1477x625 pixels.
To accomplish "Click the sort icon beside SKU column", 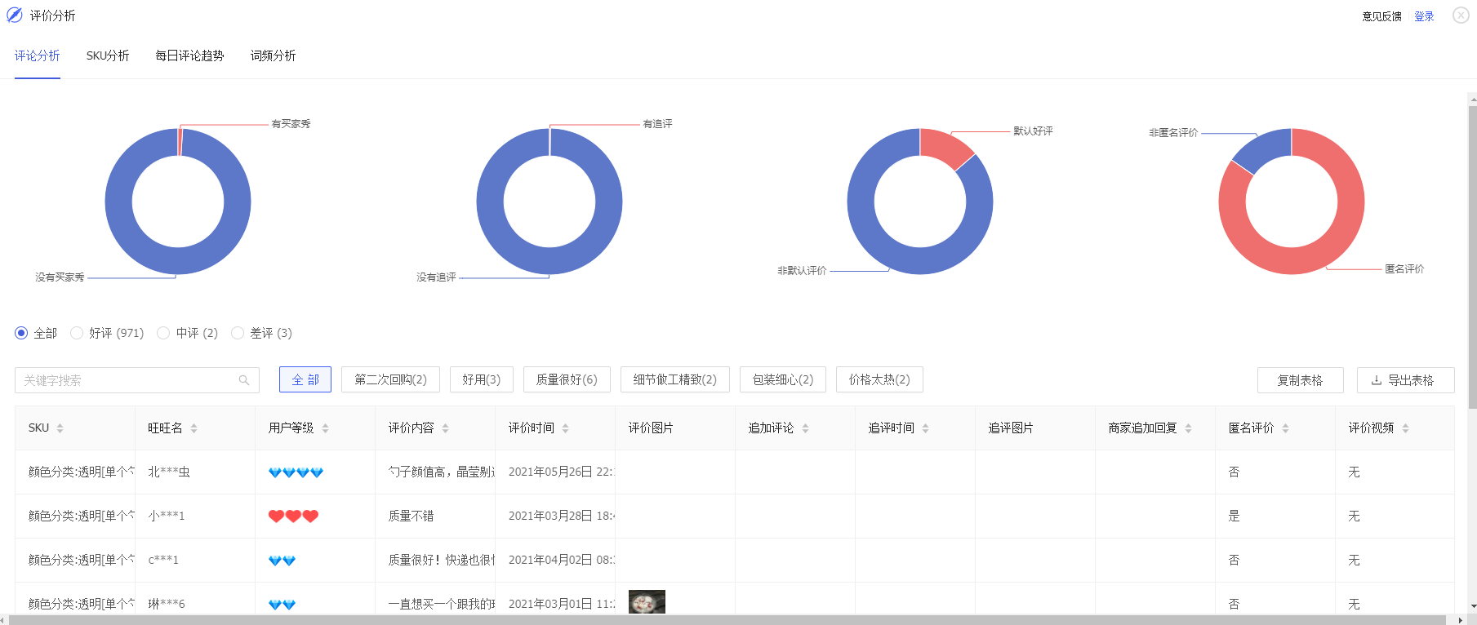I will [60, 428].
